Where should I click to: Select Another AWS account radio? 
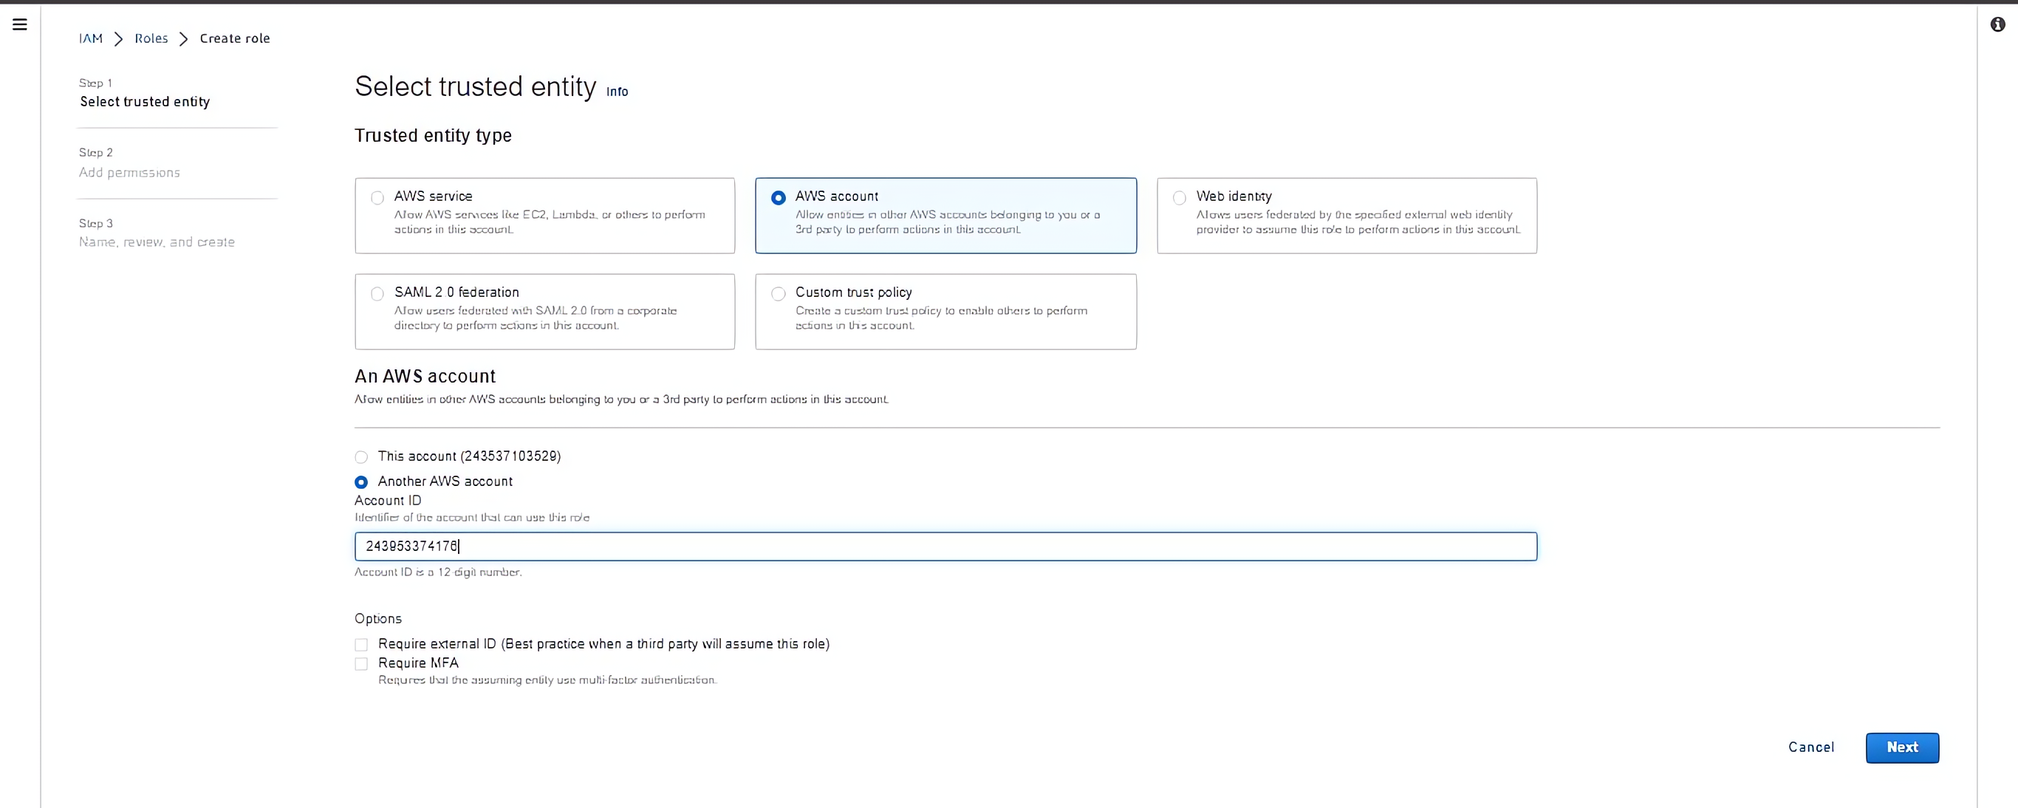pos(361,482)
